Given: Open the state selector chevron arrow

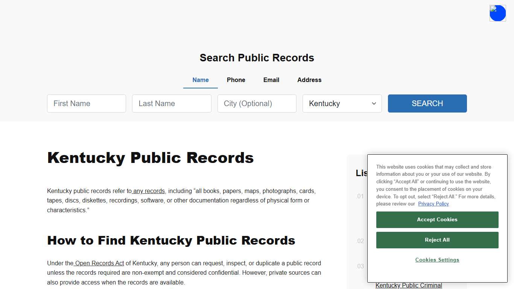Looking at the screenshot, I should tap(374, 103).
